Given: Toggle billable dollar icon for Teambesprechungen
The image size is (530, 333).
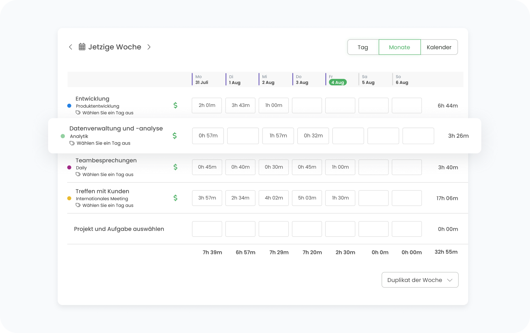Looking at the screenshot, I should 175,167.
